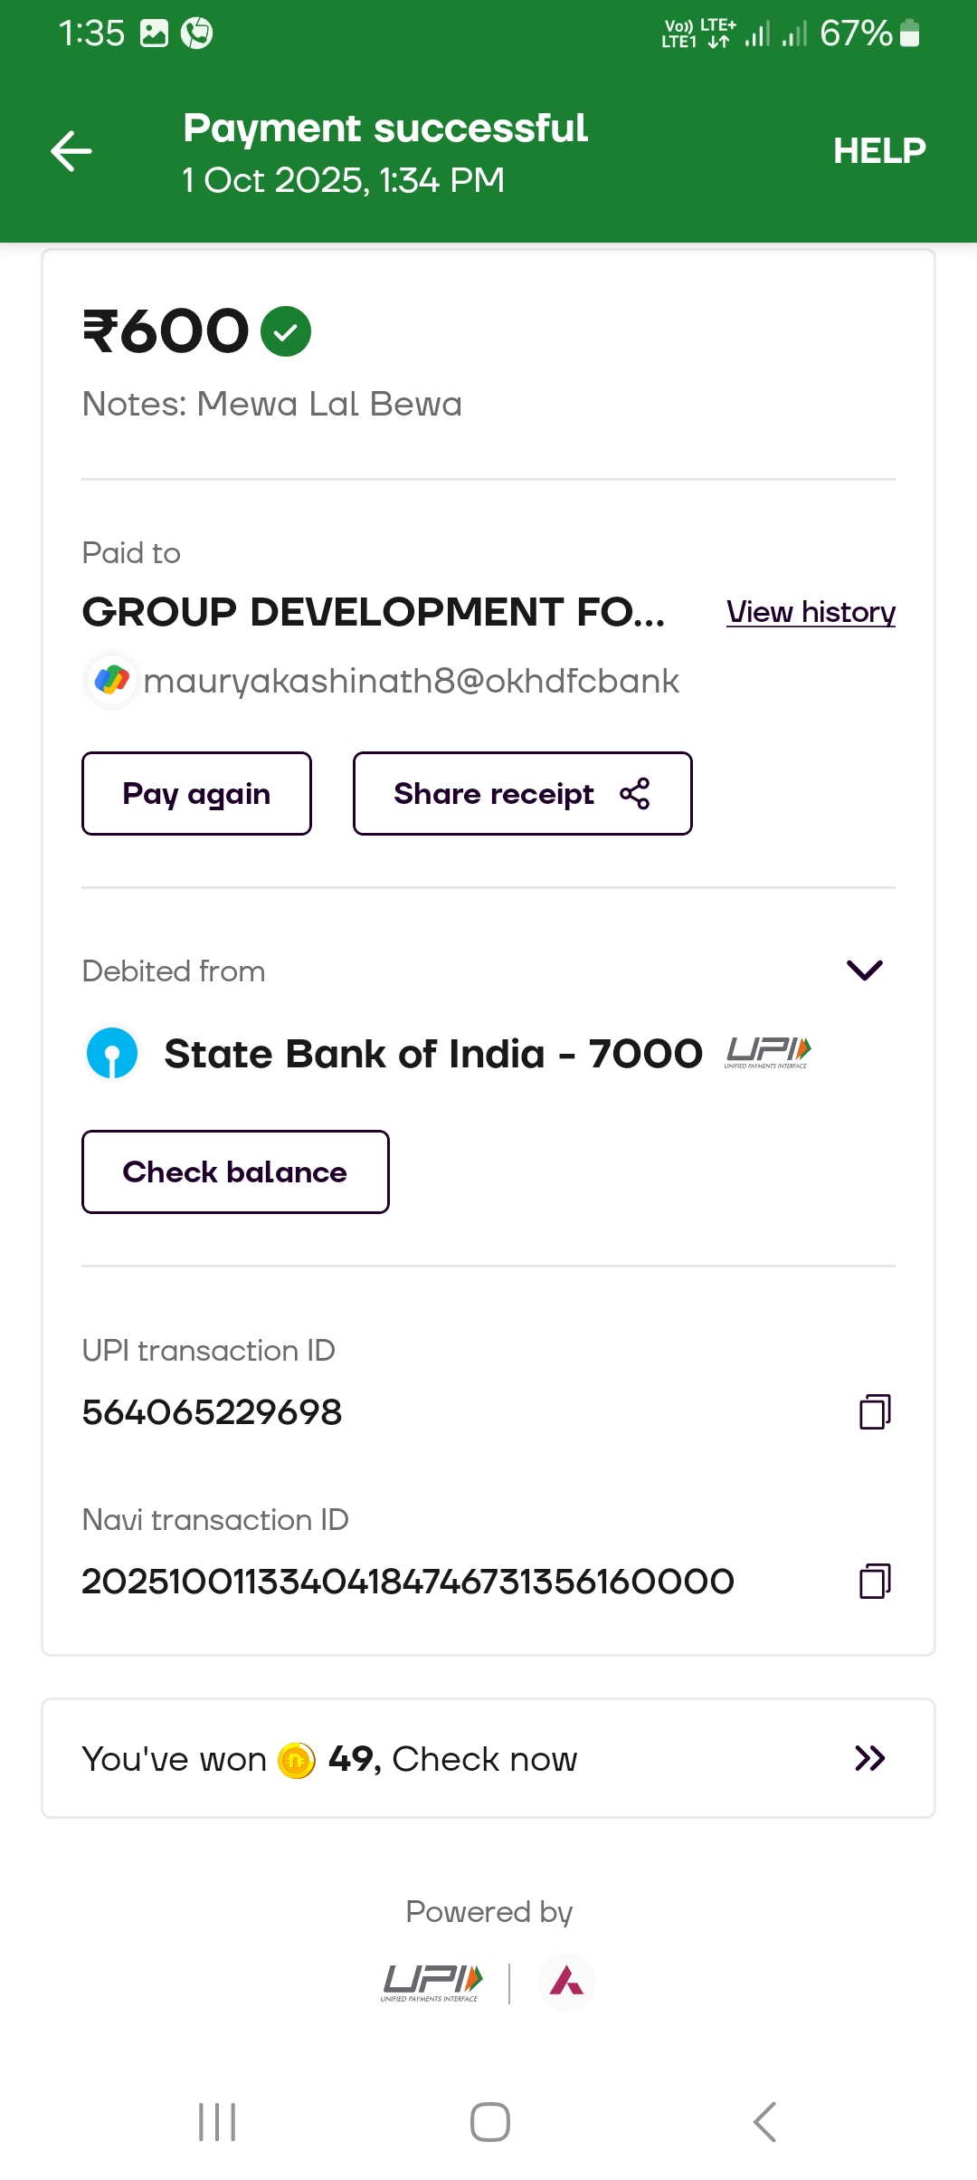This screenshot has width=977, height=2180.
Task: Open HELP from the header
Action: pyautogui.click(x=878, y=150)
